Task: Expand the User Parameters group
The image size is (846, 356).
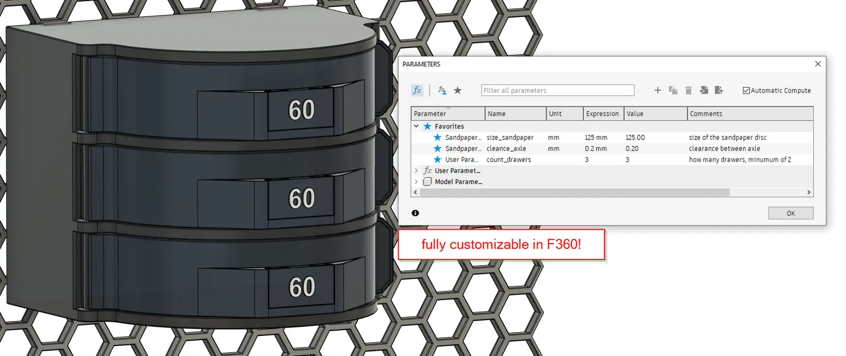Action: coord(416,171)
